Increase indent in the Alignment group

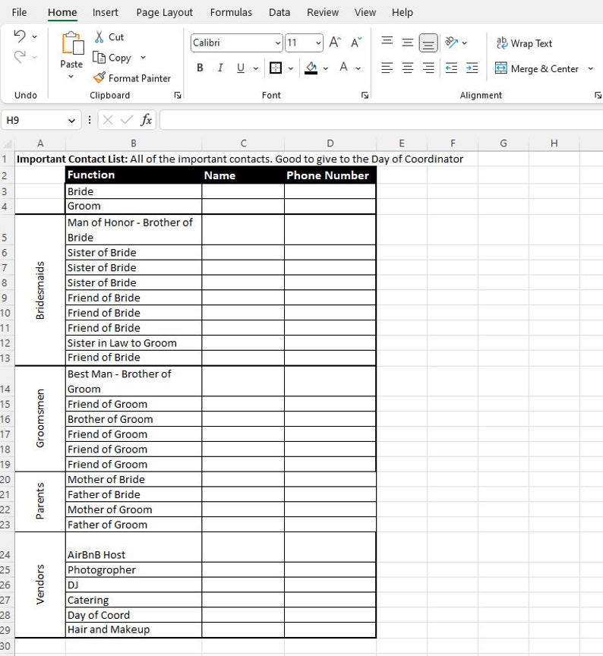[x=472, y=68]
